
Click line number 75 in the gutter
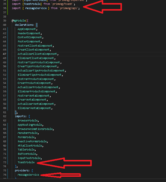point(5,170)
